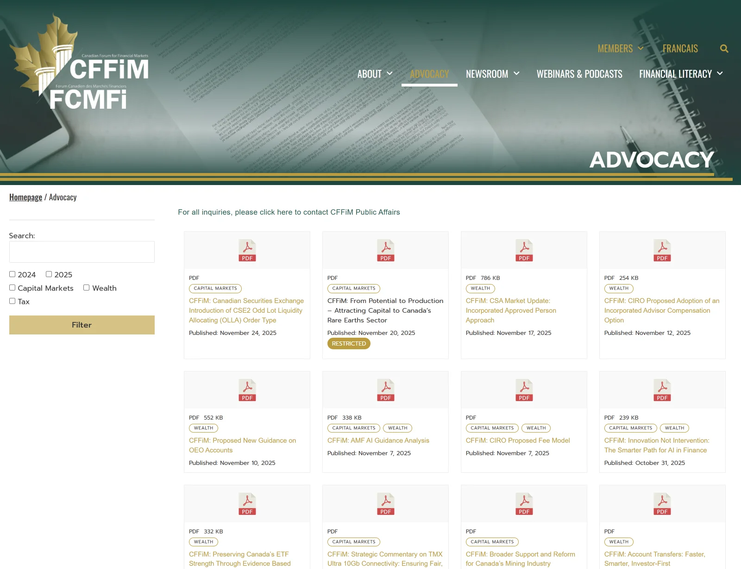Open Strategic Commentary on TMX Ultra 10Gb link
741x569 pixels.
[385, 559]
